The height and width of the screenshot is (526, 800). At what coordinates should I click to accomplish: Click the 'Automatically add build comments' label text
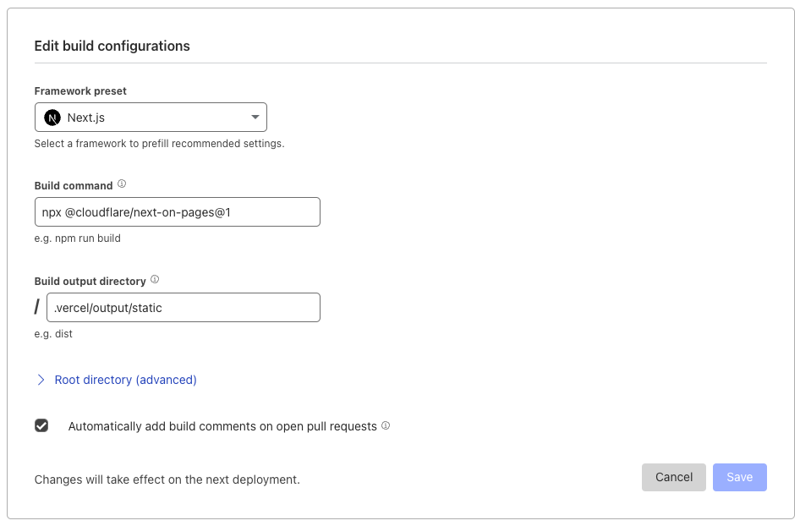[222, 426]
